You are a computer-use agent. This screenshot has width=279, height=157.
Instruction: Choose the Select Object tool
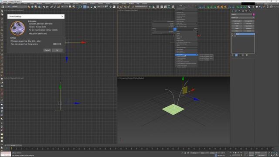point(70,7)
